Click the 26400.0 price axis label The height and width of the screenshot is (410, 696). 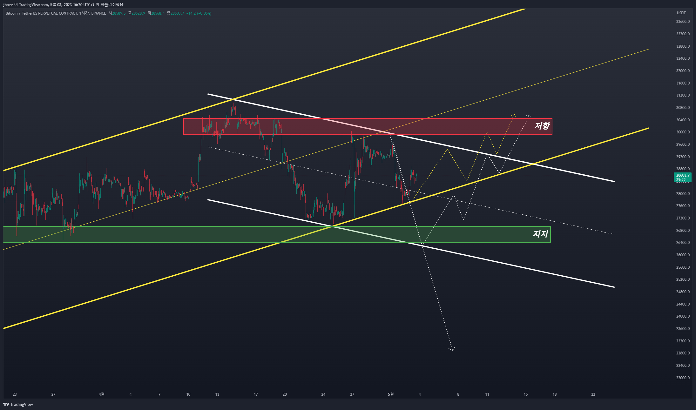point(683,242)
